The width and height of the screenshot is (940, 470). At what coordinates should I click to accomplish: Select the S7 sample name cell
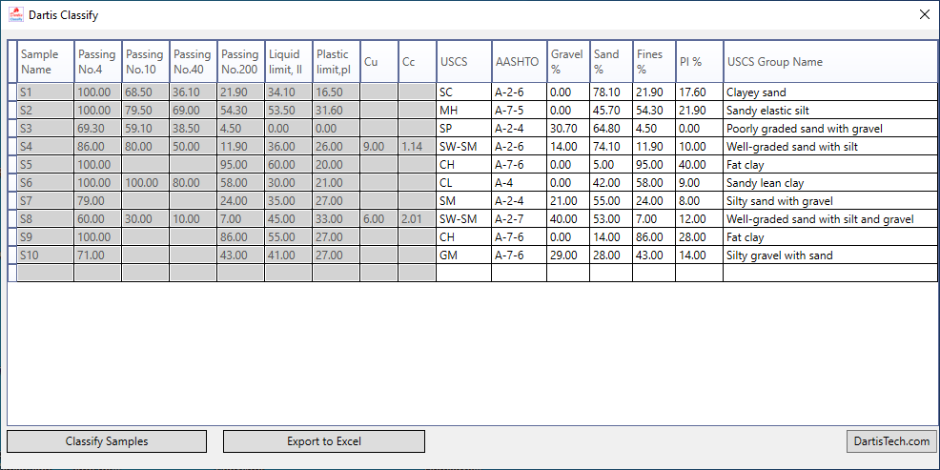click(x=46, y=201)
